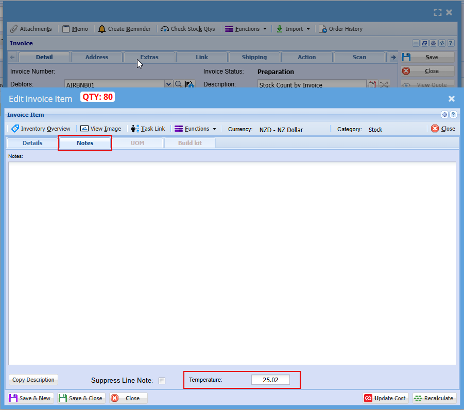Click the Copy Description button
The height and width of the screenshot is (410, 464).
pyautogui.click(x=33, y=380)
